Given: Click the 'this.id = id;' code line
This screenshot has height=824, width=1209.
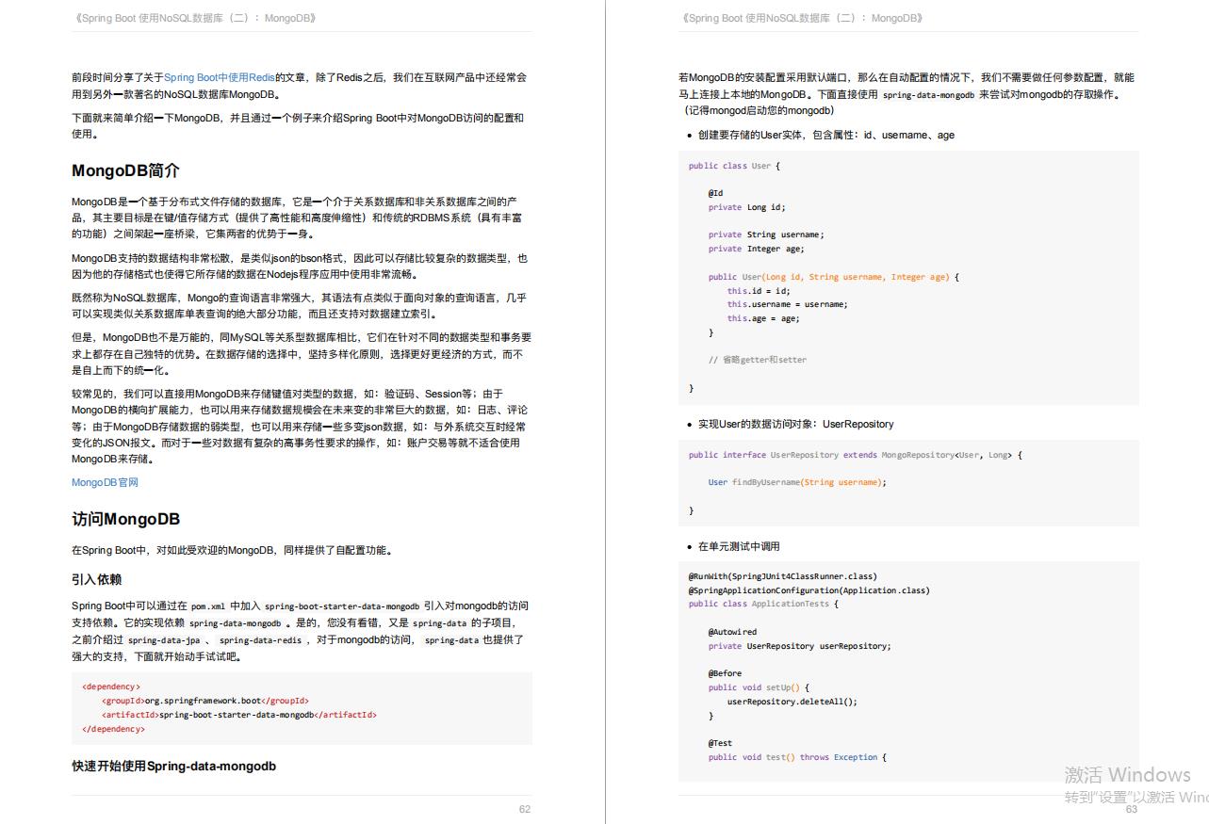Looking at the screenshot, I should [x=759, y=291].
